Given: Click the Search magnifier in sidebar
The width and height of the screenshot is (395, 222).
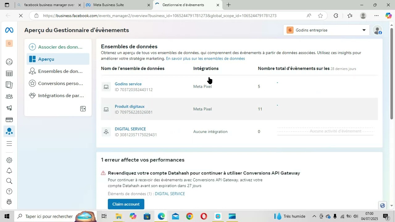Looking at the screenshot, I should click(x=9, y=181).
